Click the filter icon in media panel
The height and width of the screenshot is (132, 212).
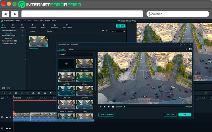coord(103,31)
